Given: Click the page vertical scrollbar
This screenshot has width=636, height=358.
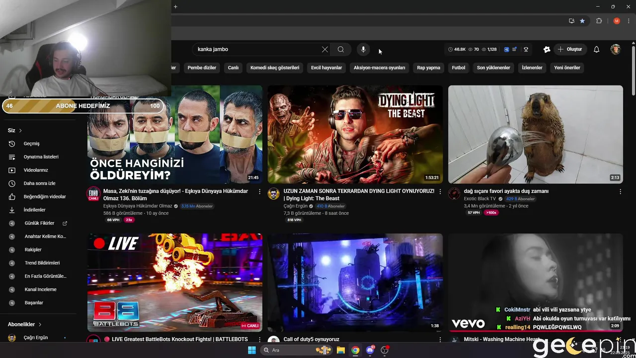Looking at the screenshot, I should (x=633, y=70).
